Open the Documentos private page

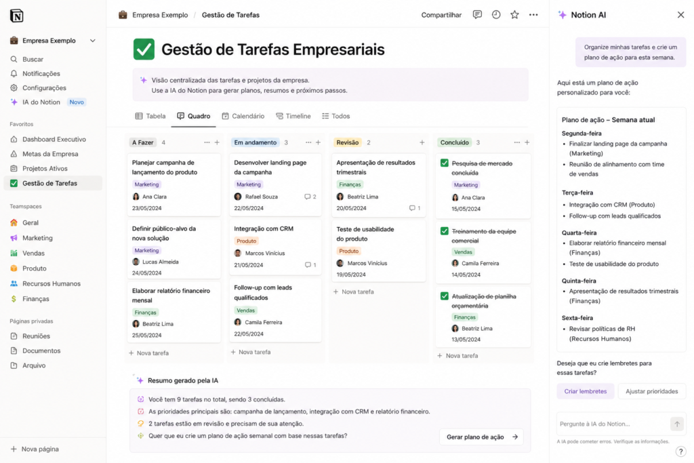[35, 350]
